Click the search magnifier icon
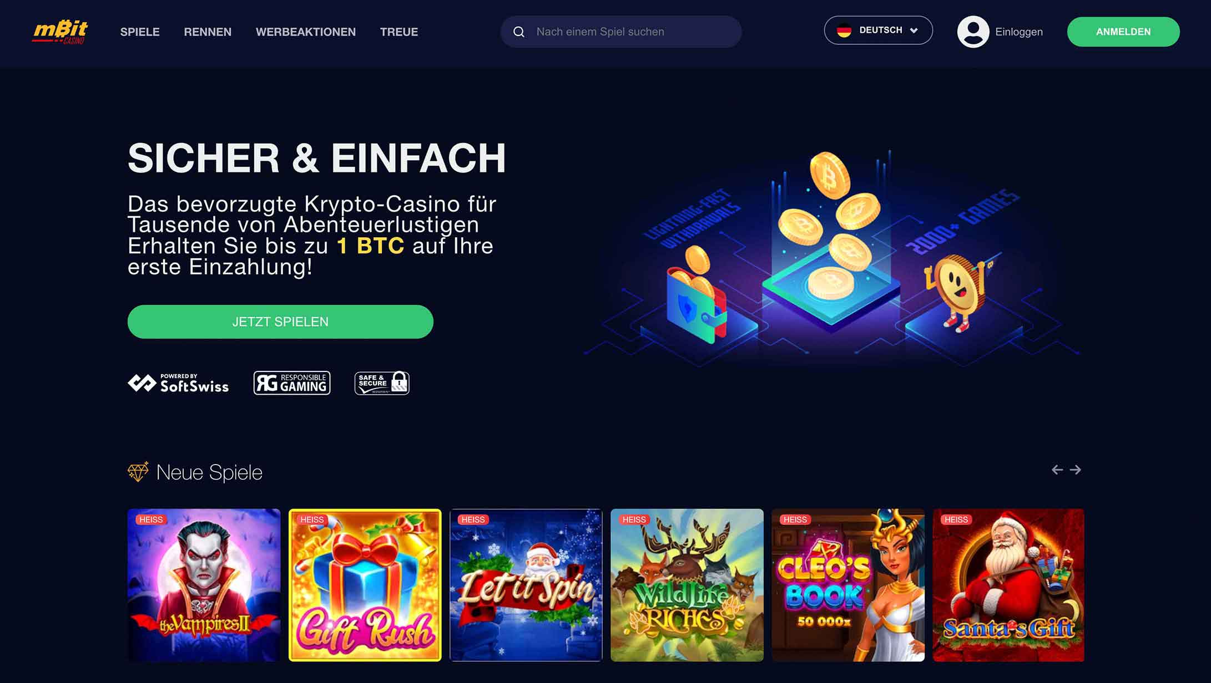Viewport: 1211px width, 683px height. coord(519,32)
